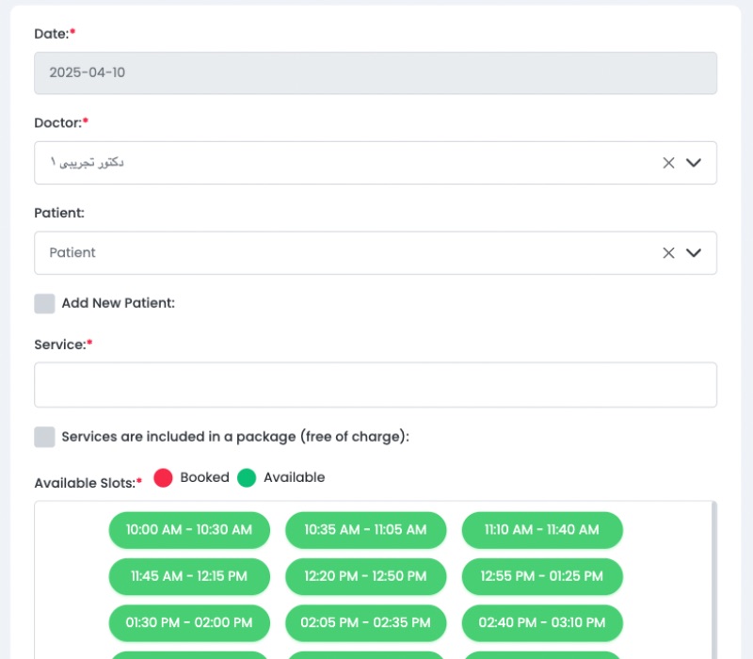This screenshot has height=659, width=753.
Task: Click the Date field showing 2025-04-10
Action: pyautogui.click(x=375, y=73)
